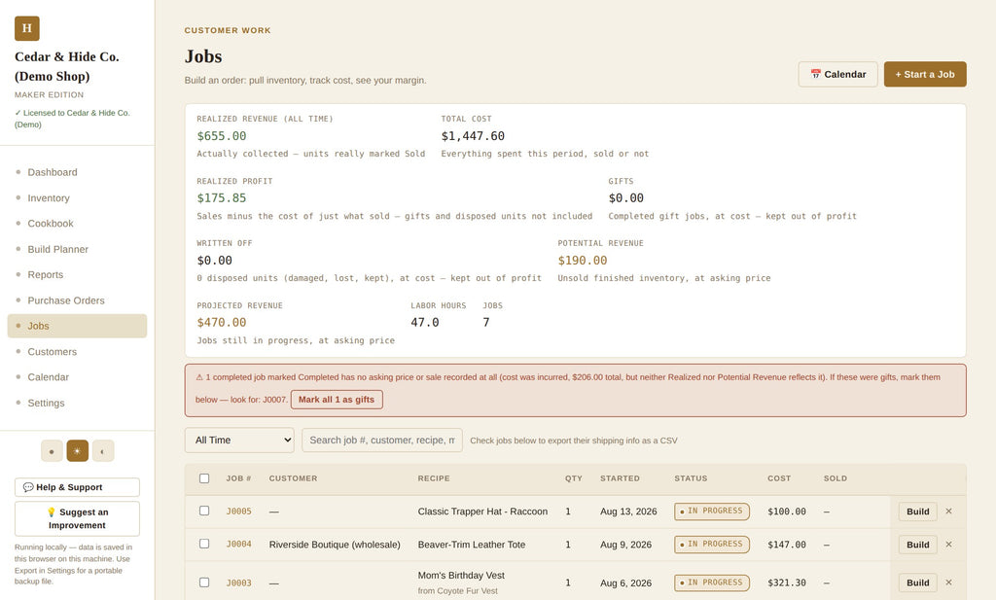This screenshot has height=600, width=996.
Task: Switch to dark theme moon icon
Action: (x=52, y=451)
